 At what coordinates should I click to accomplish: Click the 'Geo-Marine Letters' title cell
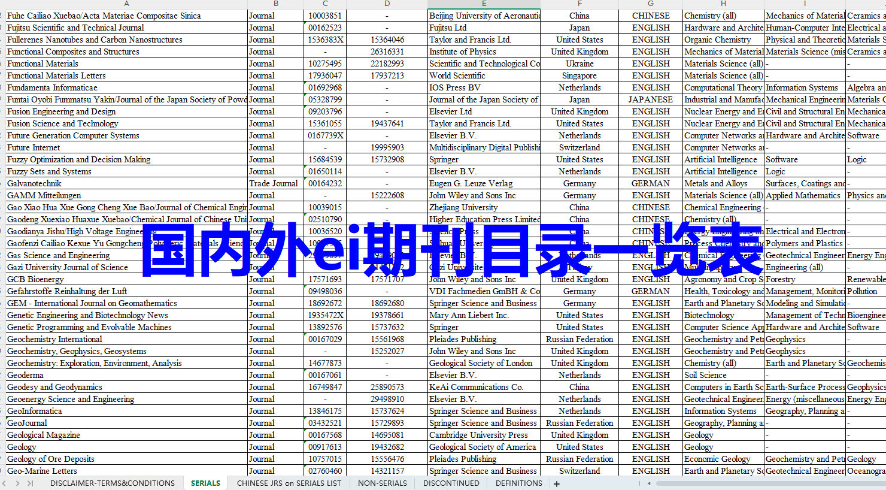click(126, 471)
